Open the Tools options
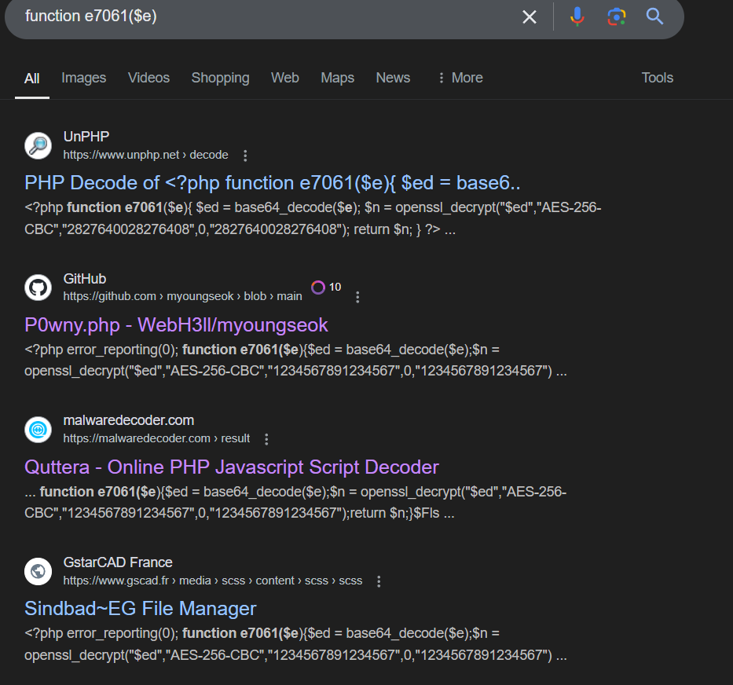 (x=658, y=78)
